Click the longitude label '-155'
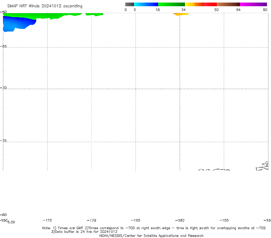Viewport: 271px width, 238px height. (x=224, y=220)
